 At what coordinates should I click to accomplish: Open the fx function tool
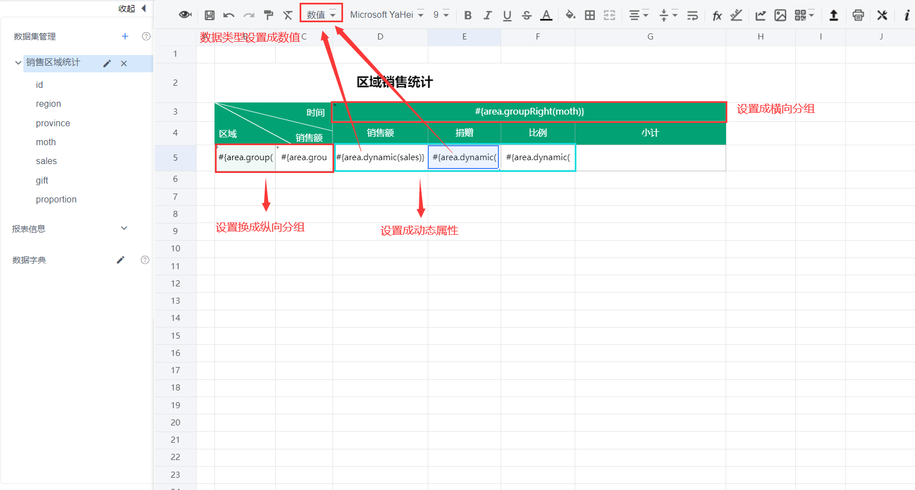click(717, 16)
